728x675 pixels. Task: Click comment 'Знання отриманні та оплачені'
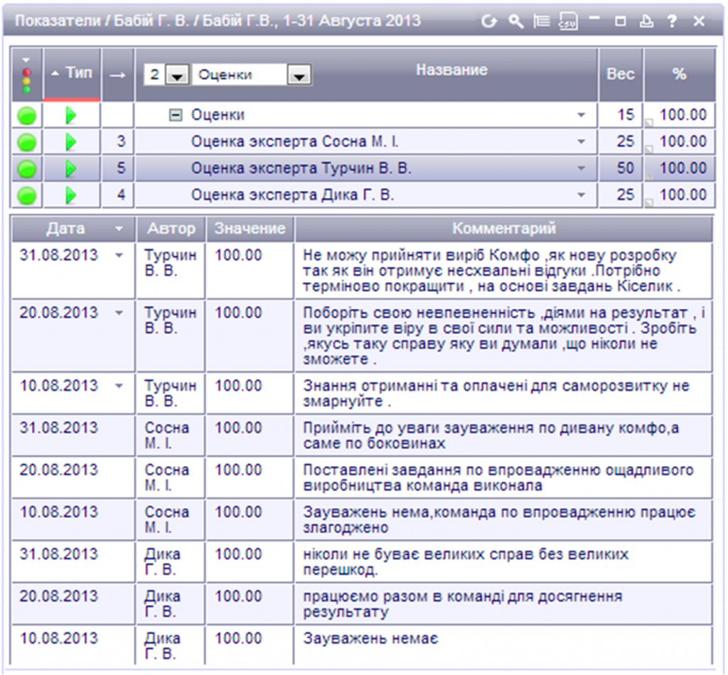click(496, 394)
